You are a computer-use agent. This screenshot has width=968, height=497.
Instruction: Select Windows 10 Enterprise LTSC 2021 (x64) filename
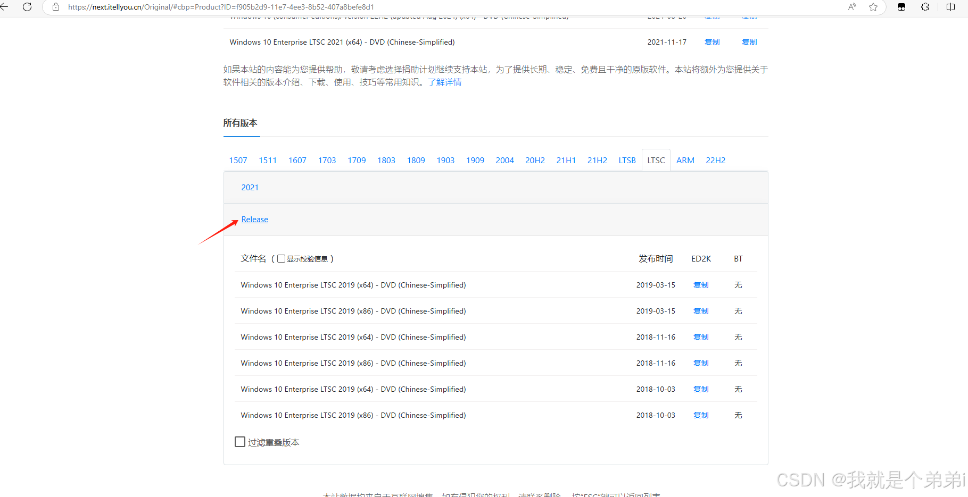point(342,42)
